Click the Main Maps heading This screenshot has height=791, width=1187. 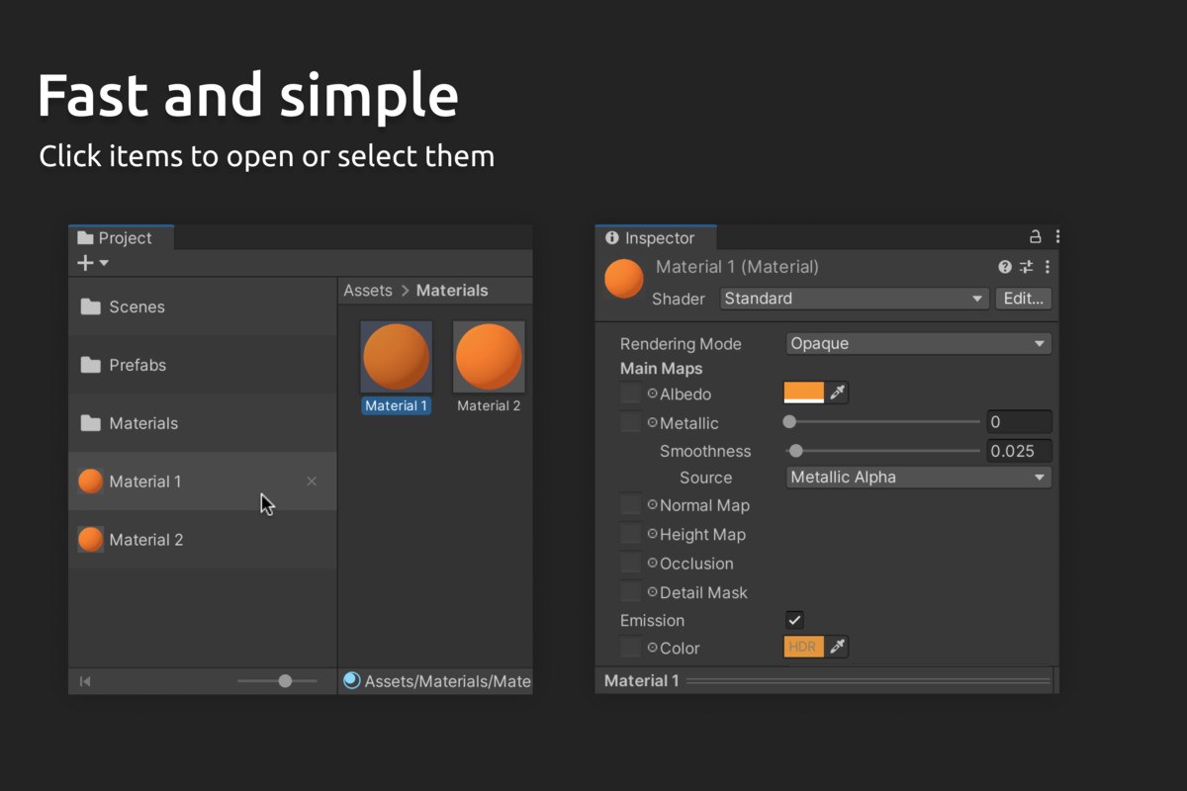click(x=661, y=369)
